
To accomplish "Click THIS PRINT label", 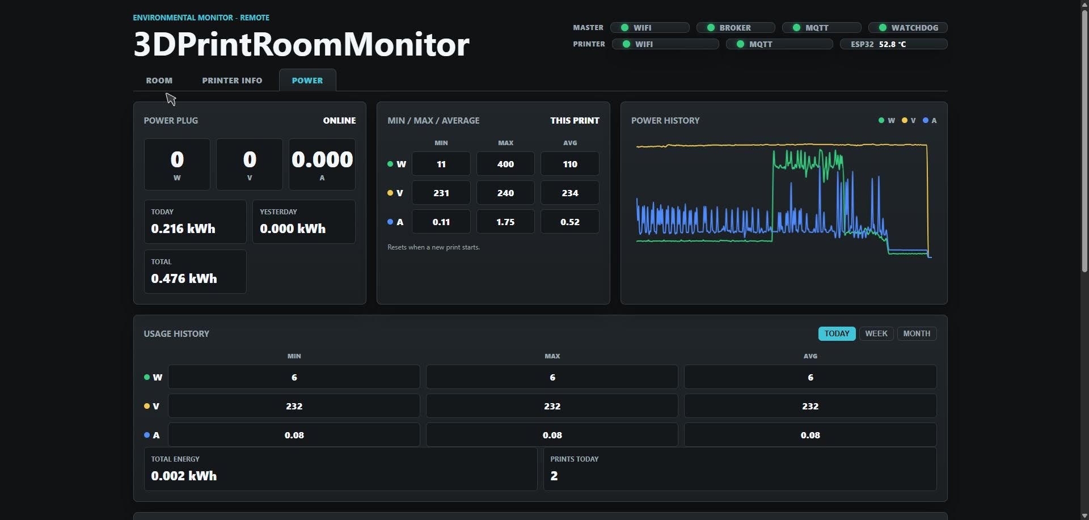I will click(575, 120).
